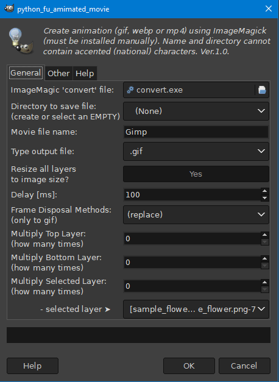Viewport: 279px width, 382px height.
Task: Open the selected layer dropdown
Action: point(196,309)
